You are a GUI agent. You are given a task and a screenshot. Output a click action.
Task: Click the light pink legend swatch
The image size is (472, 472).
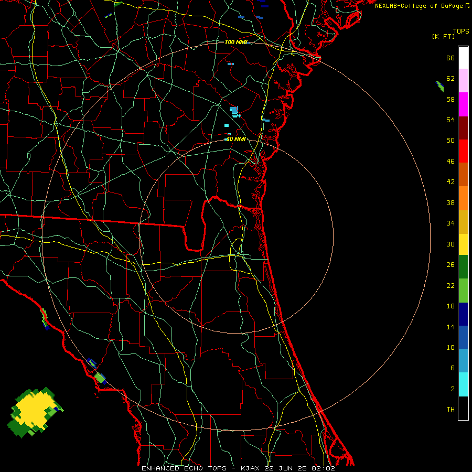(x=463, y=81)
